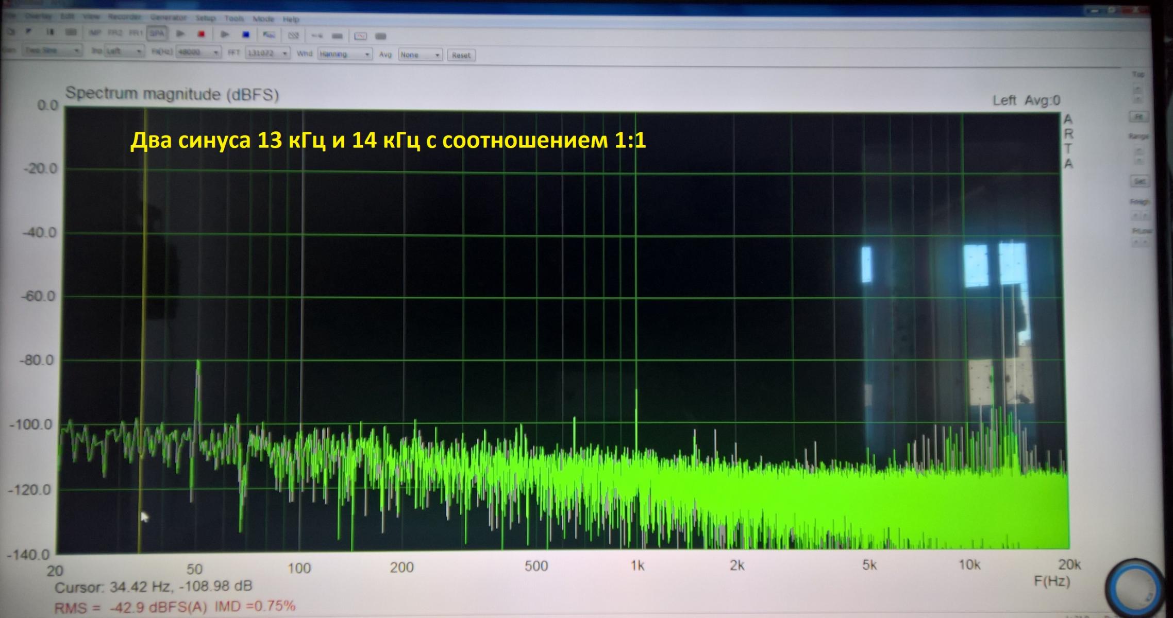
Task: Open the Setup menu
Action: pos(205,18)
